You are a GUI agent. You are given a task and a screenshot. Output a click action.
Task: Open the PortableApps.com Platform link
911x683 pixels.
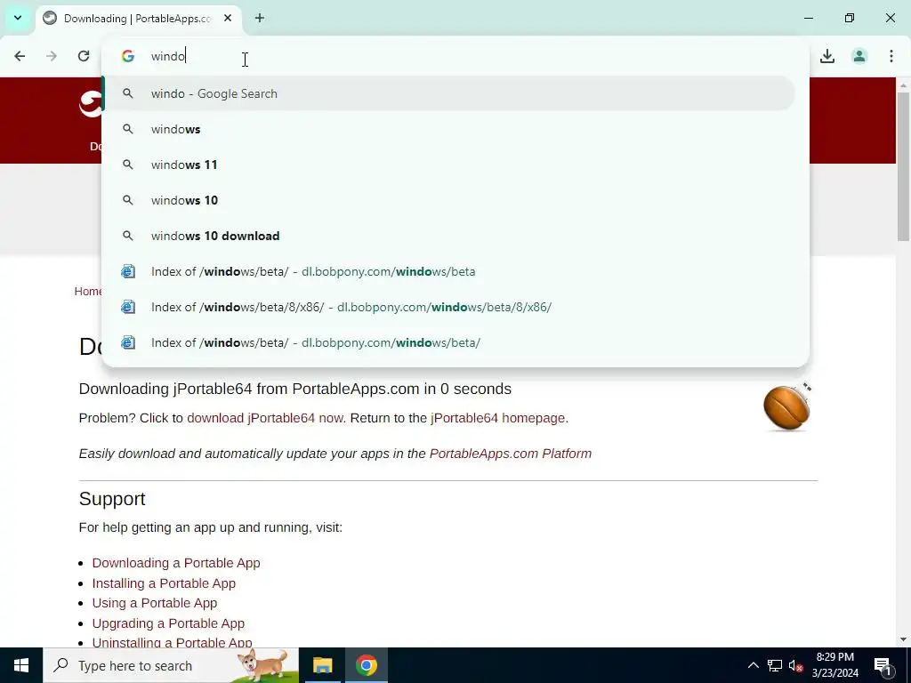(510, 454)
